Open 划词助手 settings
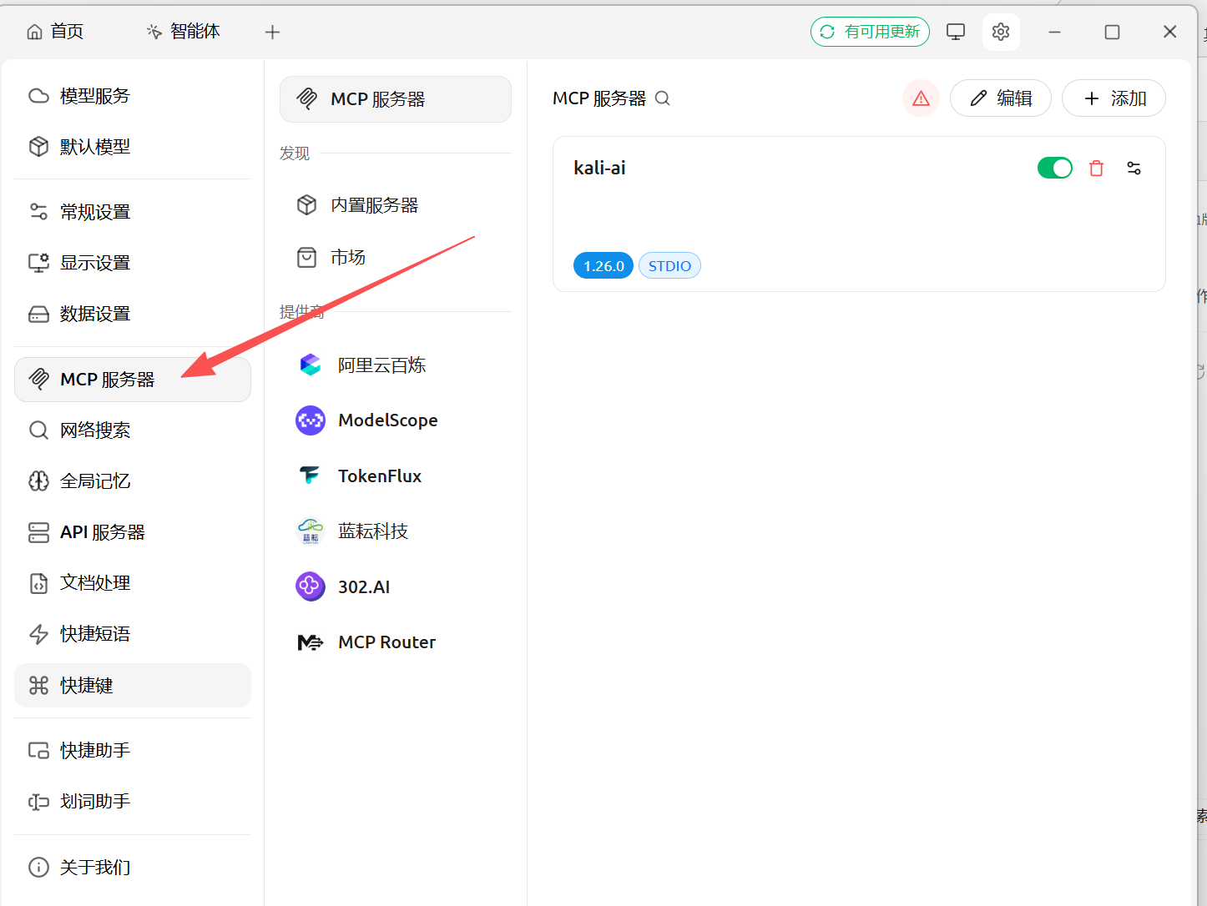The height and width of the screenshot is (906, 1207). (x=133, y=802)
